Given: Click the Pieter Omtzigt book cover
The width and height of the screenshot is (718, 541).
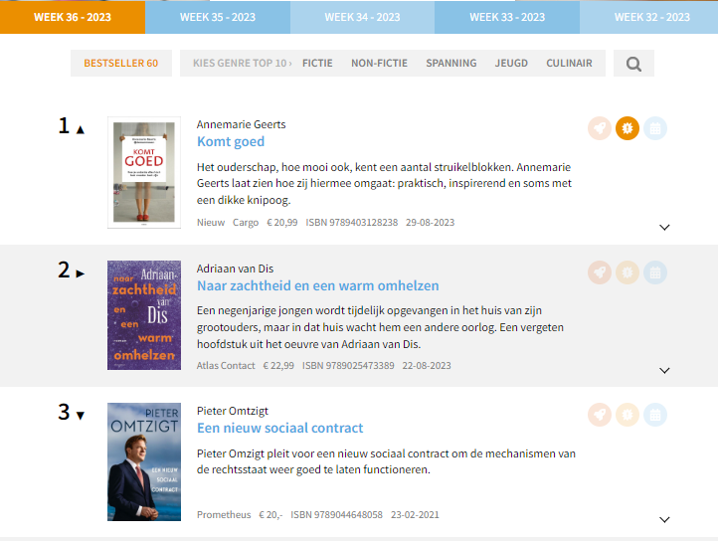Looking at the screenshot, I should (144, 461).
